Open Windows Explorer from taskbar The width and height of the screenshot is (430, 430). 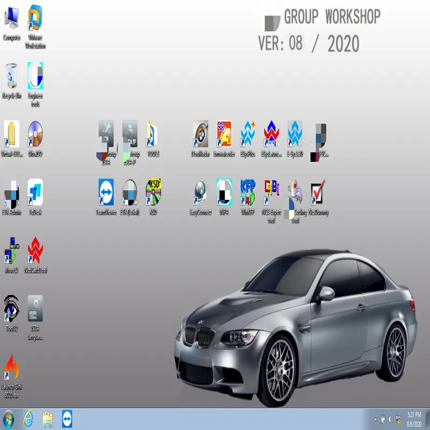(48, 419)
